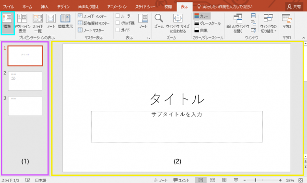
Task: Click the arrange all windows icon
Action: [253, 16]
